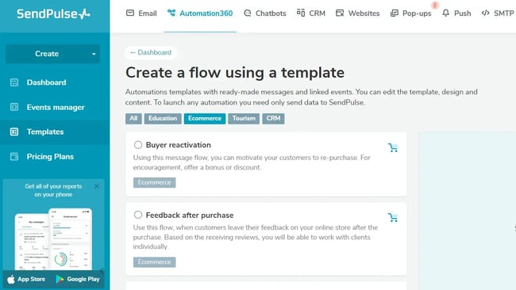Select the Buyer reactivation radio button
This screenshot has width=516, height=290.
tap(138, 144)
